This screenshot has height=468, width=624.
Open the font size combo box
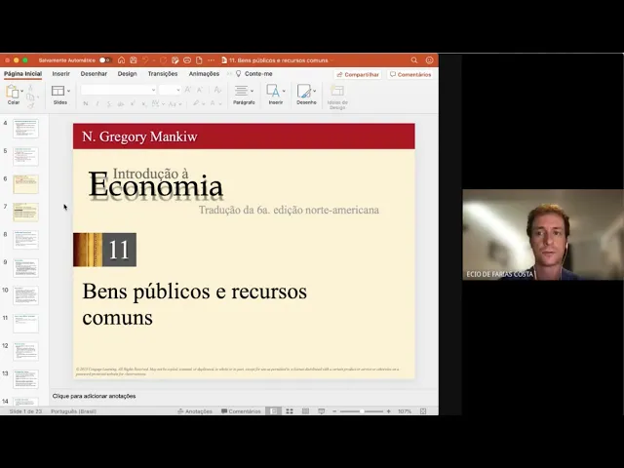170,90
